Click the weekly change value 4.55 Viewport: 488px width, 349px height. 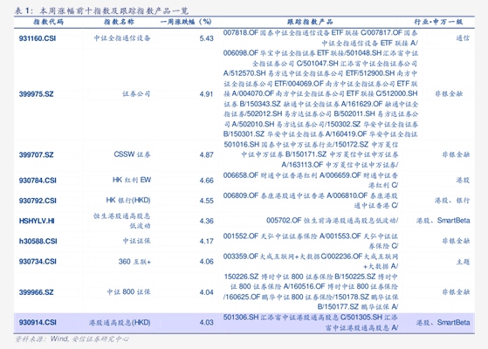[x=206, y=201]
